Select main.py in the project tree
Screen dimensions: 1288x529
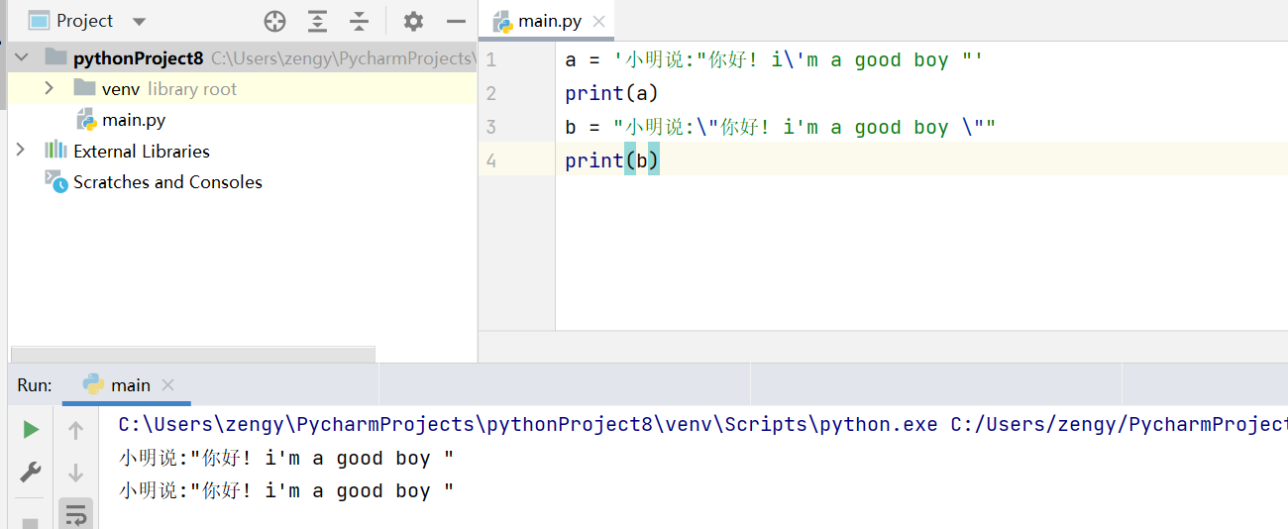pos(134,120)
